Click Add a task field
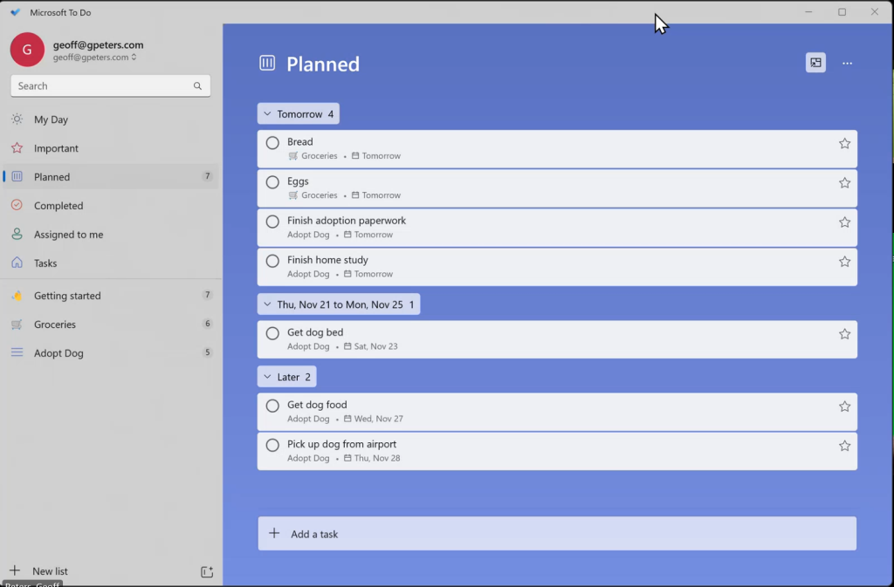Viewport: 894px width, 587px height. pyautogui.click(x=557, y=534)
